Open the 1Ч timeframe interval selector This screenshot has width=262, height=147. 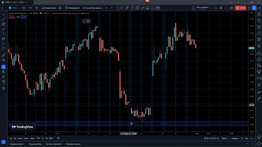30,8
